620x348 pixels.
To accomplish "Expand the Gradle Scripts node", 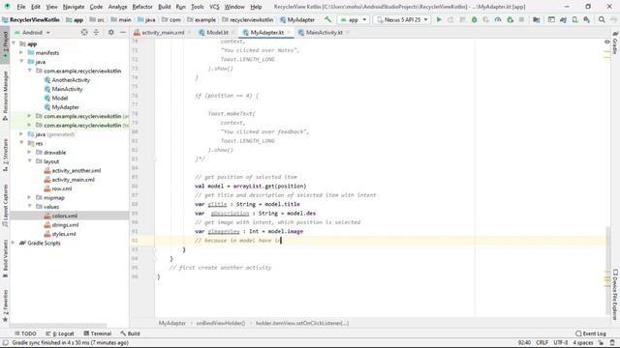I will point(14,243).
